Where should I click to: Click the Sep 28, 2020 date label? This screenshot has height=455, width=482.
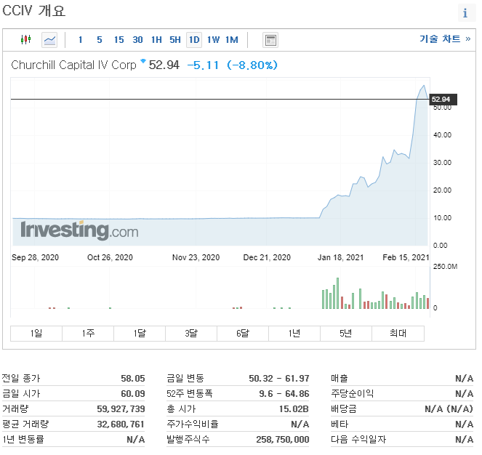pos(35,257)
